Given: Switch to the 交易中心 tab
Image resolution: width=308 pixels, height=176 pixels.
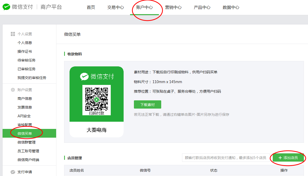Looking at the screenshot, I should 115,8.
